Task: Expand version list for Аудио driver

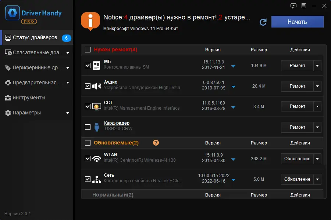Action: point(233,87)
